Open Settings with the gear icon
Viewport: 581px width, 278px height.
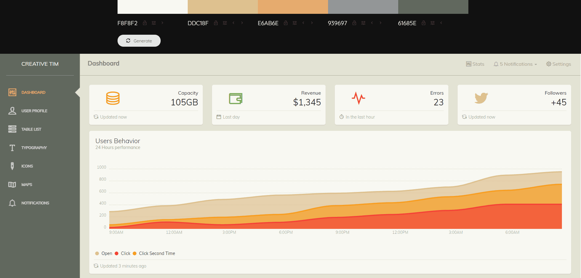pyautogui.click(x=558, y=64)
